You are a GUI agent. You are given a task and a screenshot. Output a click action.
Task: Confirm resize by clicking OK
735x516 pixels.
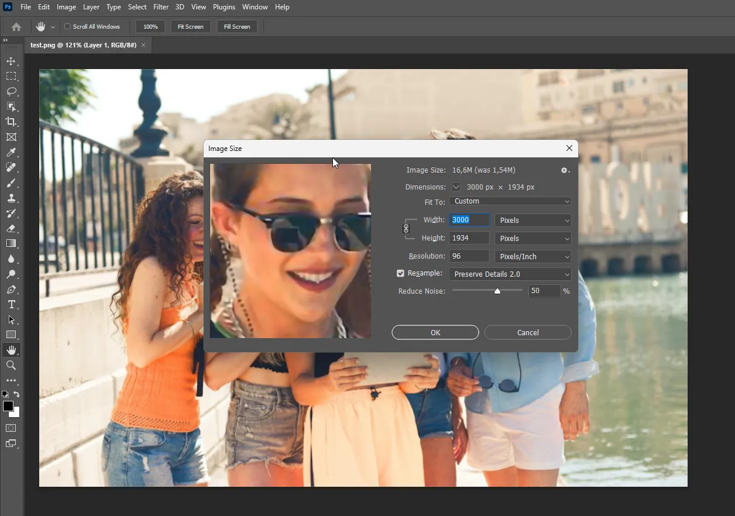435,332
